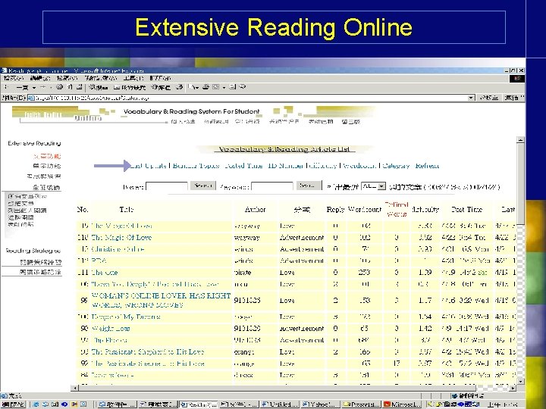Open the 搜尋 Search toolbar button
Screen dimensions: 546x409
point(99,87)
